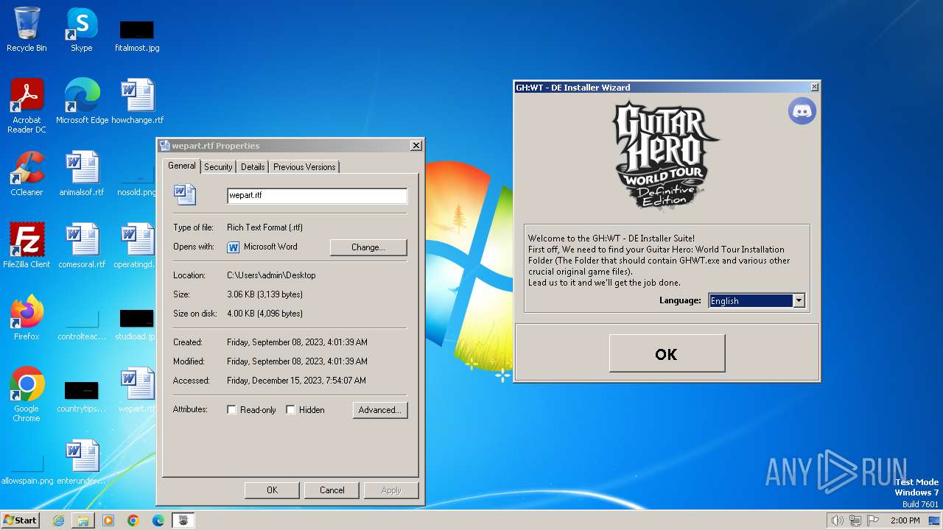Open Windows Media Player taskbar icon
The height and width of the screenshot is (530, 943).
click(x=108, y=520)
